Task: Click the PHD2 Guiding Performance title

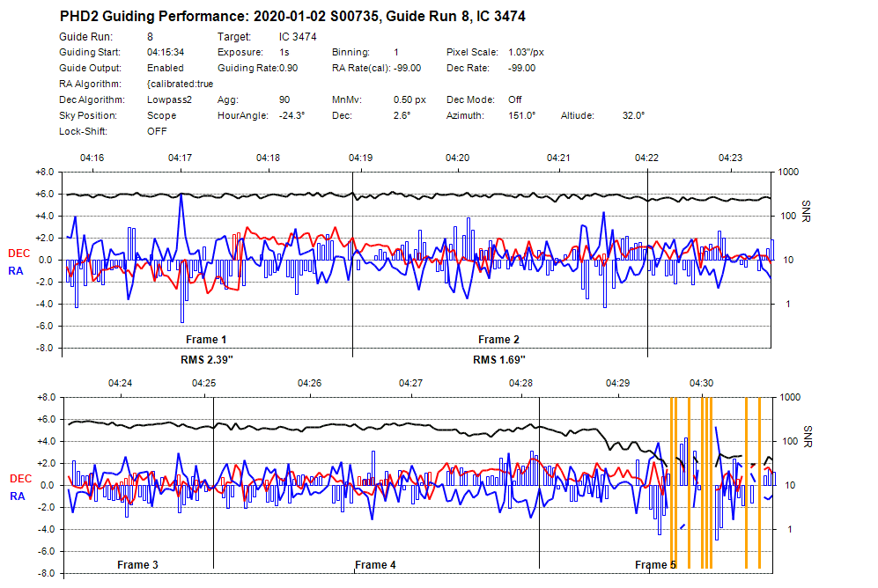Action: click(x=292, y=16)
